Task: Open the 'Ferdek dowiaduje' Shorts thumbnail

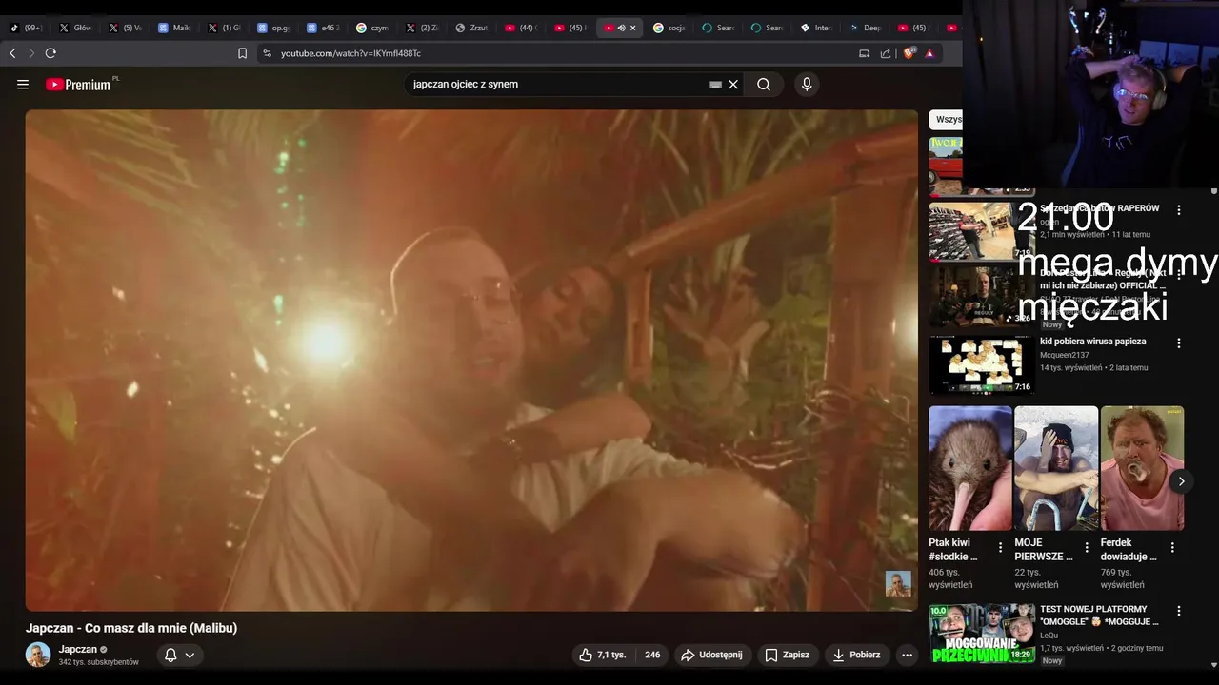Action: point(1142,468)
